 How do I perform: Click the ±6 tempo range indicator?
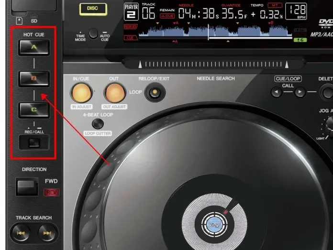(300, 40)
